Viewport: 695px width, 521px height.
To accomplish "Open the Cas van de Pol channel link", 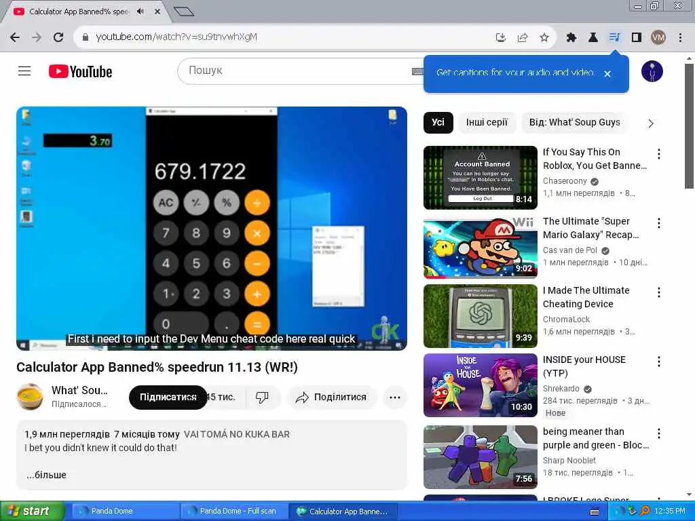I will tap(570, 250).
